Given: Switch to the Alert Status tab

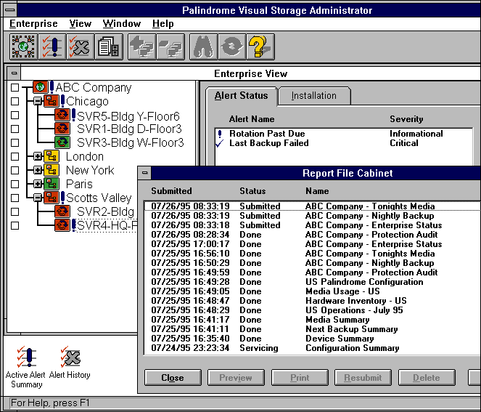Looking at the screenshot, I should (x=242, y=95).
